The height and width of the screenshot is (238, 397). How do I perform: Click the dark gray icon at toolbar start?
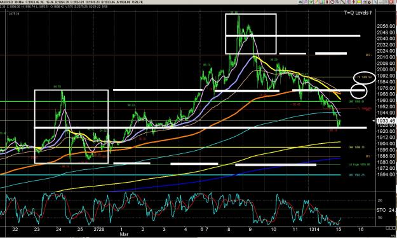pos(300,2)
